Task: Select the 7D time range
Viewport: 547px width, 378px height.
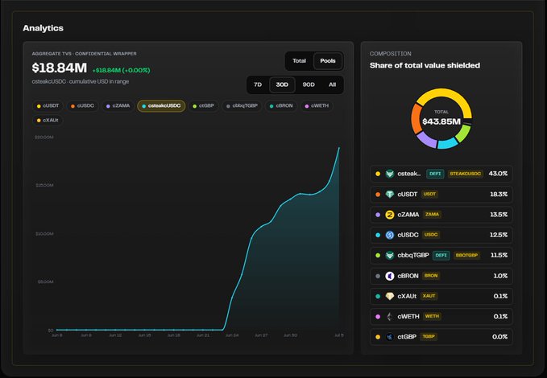Action: pyautogui.click(x=258, y=84)
